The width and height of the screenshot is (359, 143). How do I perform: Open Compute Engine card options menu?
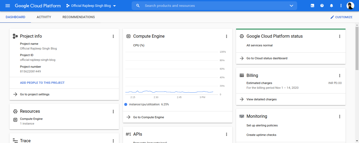click(x=227, y=36)
